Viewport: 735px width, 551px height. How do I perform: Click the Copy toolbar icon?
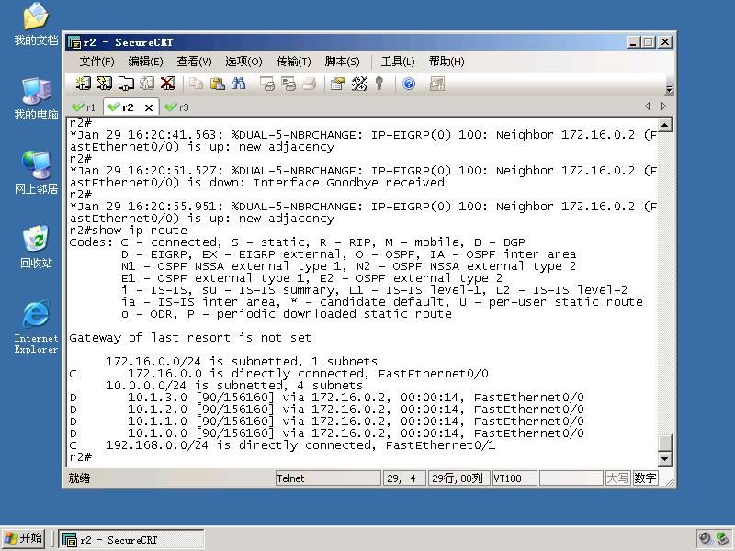click(196, 84)
